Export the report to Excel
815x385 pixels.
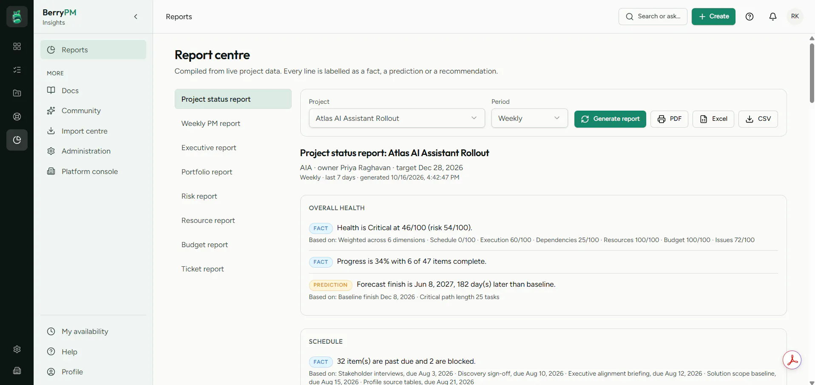point(713,119)
